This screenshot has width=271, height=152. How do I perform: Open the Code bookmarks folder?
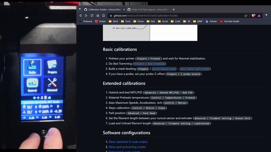[175, 22]
